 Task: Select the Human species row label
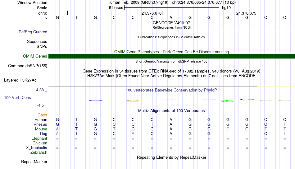pos(41,120)
